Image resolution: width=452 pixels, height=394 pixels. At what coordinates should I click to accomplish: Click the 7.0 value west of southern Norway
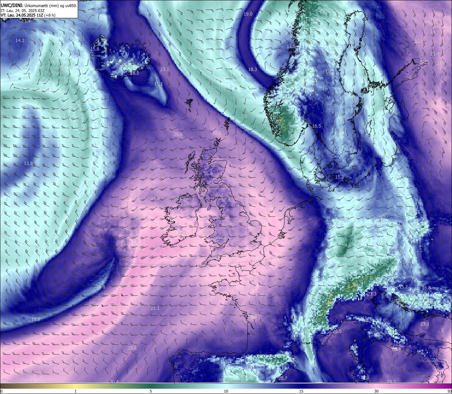[244, 116]
